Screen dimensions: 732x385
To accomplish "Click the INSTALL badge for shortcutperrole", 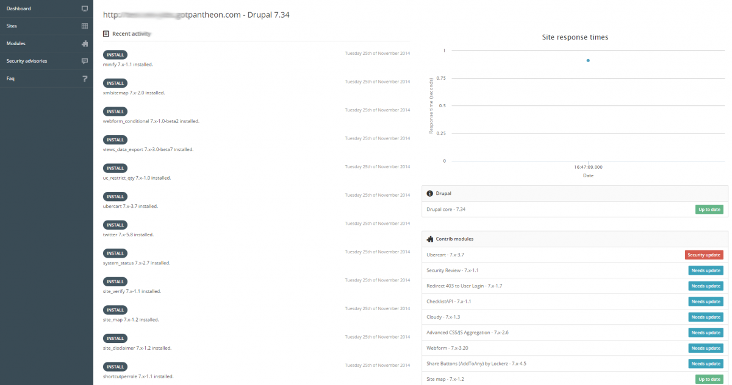I will point(115,366).
